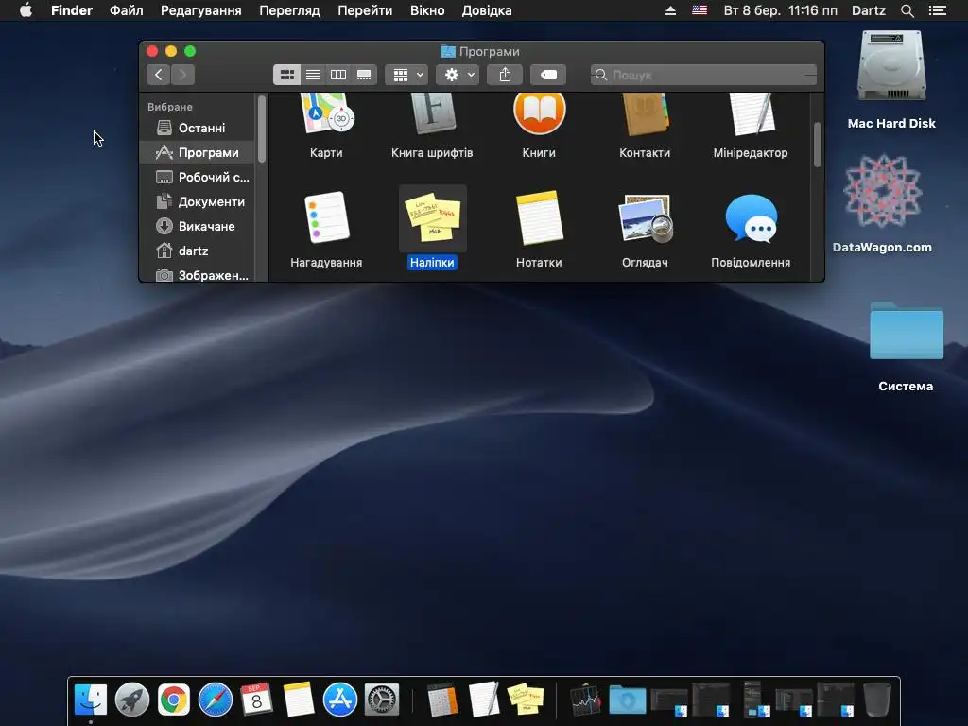Select the Повідомлення app icon
The width and height of the screenshot is (968, 726).
click(751, 218)
